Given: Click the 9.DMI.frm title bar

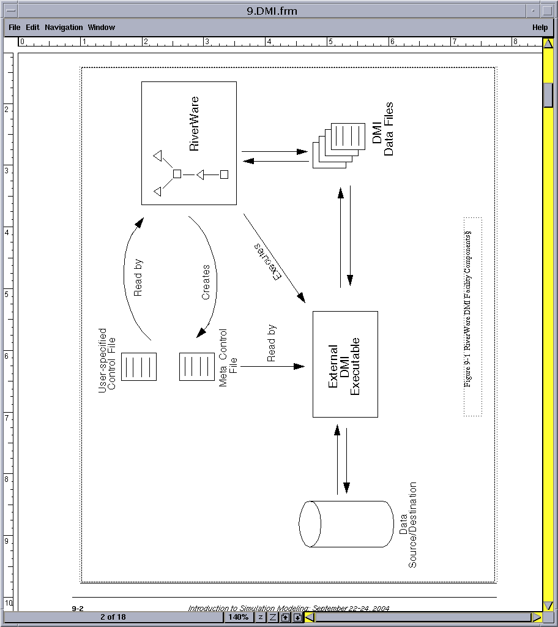Looking at the screenshot, I should point(272,10).
